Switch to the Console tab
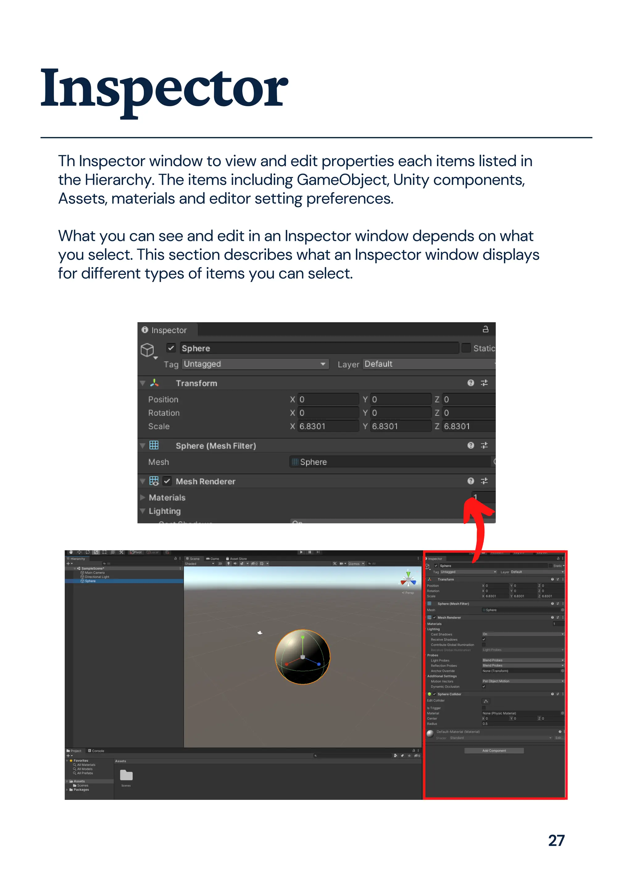Viewport: 632px width, 894px height. pyautogui.click(x=96, y=751)
